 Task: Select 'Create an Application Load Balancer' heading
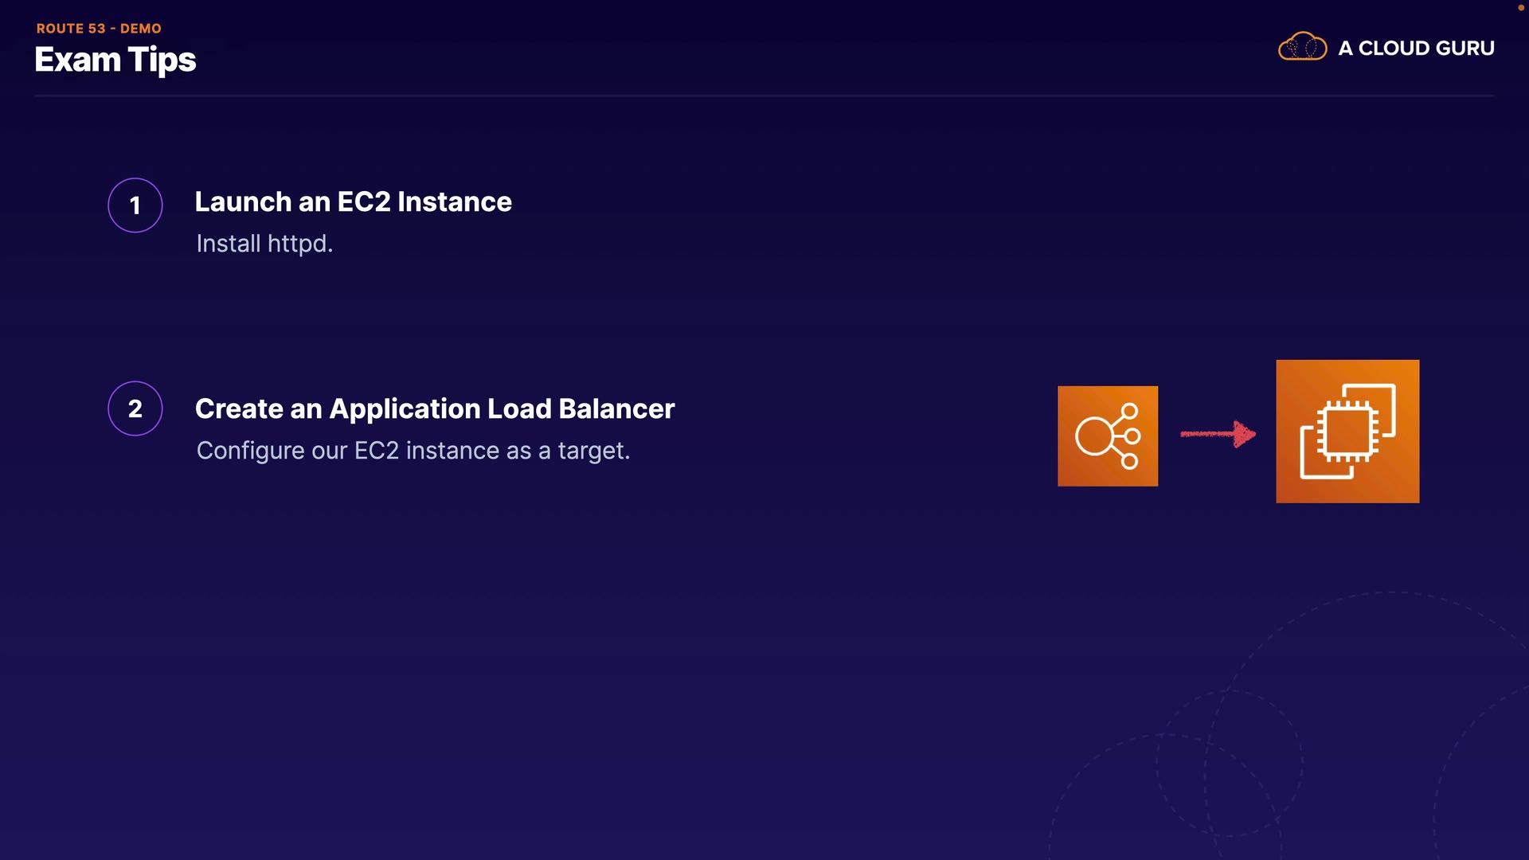point(434,408)
